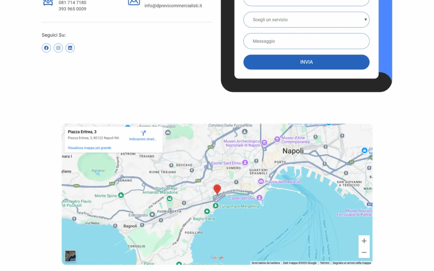Click the Monte Spina green marker

pos(121,195)
